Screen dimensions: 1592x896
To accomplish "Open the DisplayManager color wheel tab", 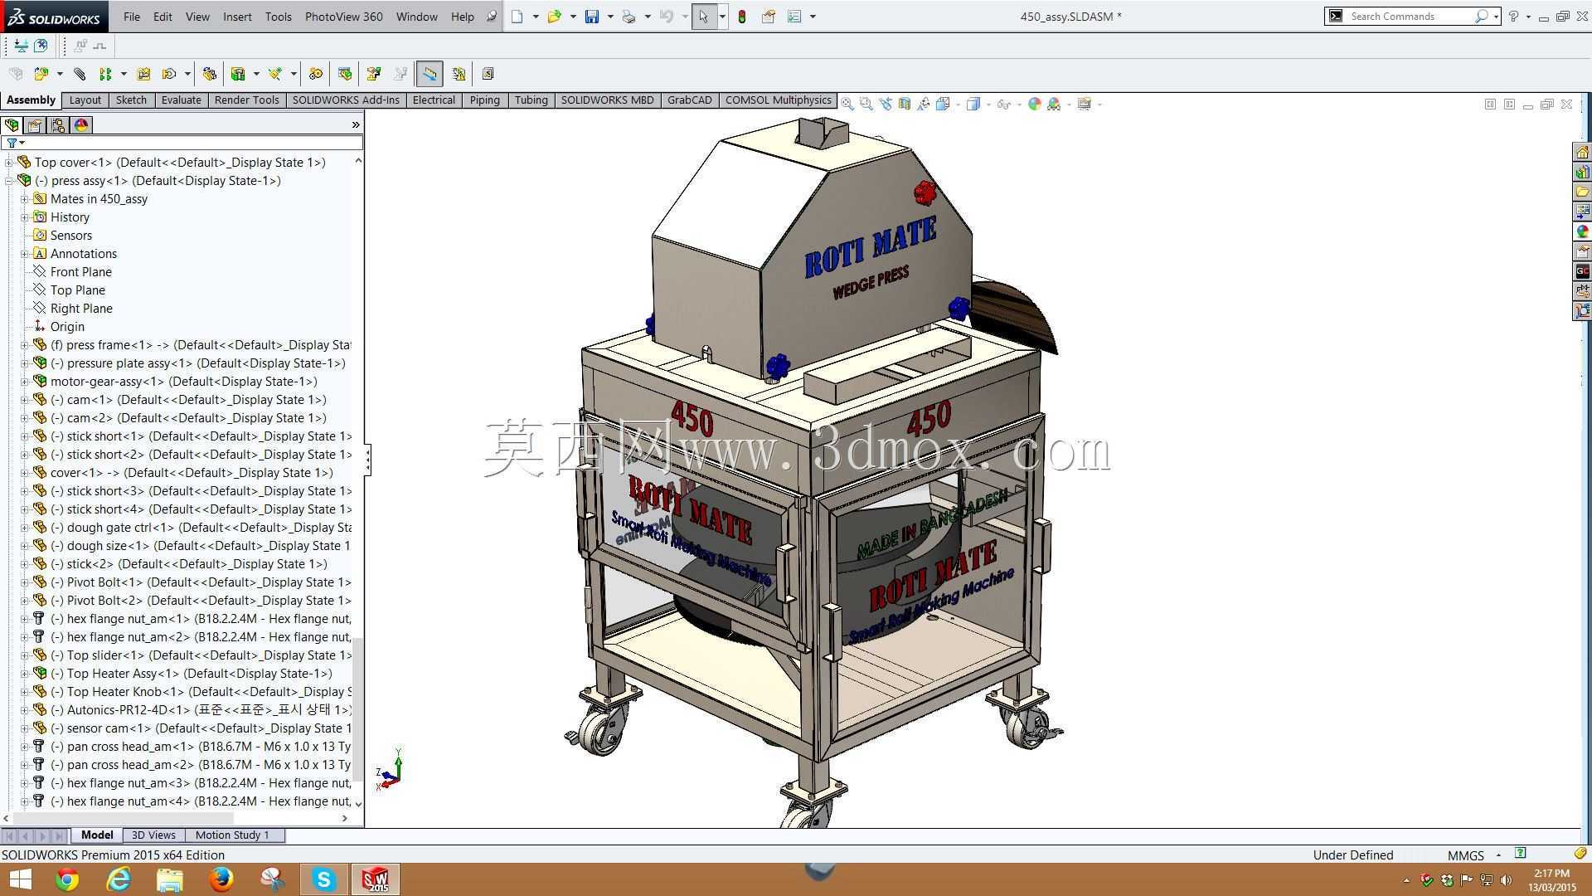I will pyautogui.click(x=81, y=125).
